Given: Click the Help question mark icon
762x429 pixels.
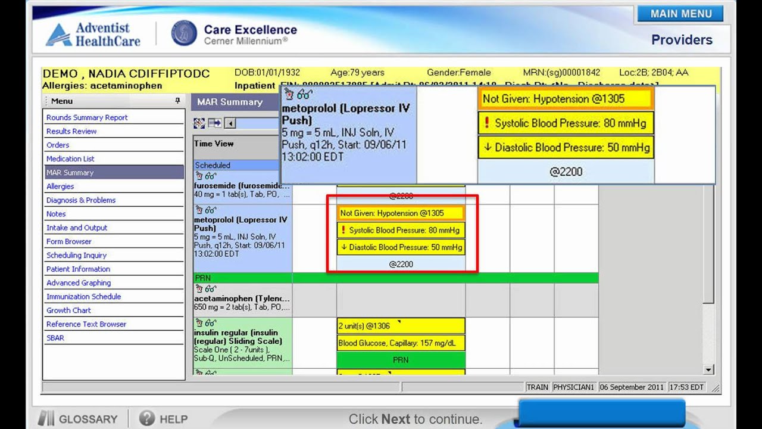Looking at the screenshot, I should tap(147, 419).
